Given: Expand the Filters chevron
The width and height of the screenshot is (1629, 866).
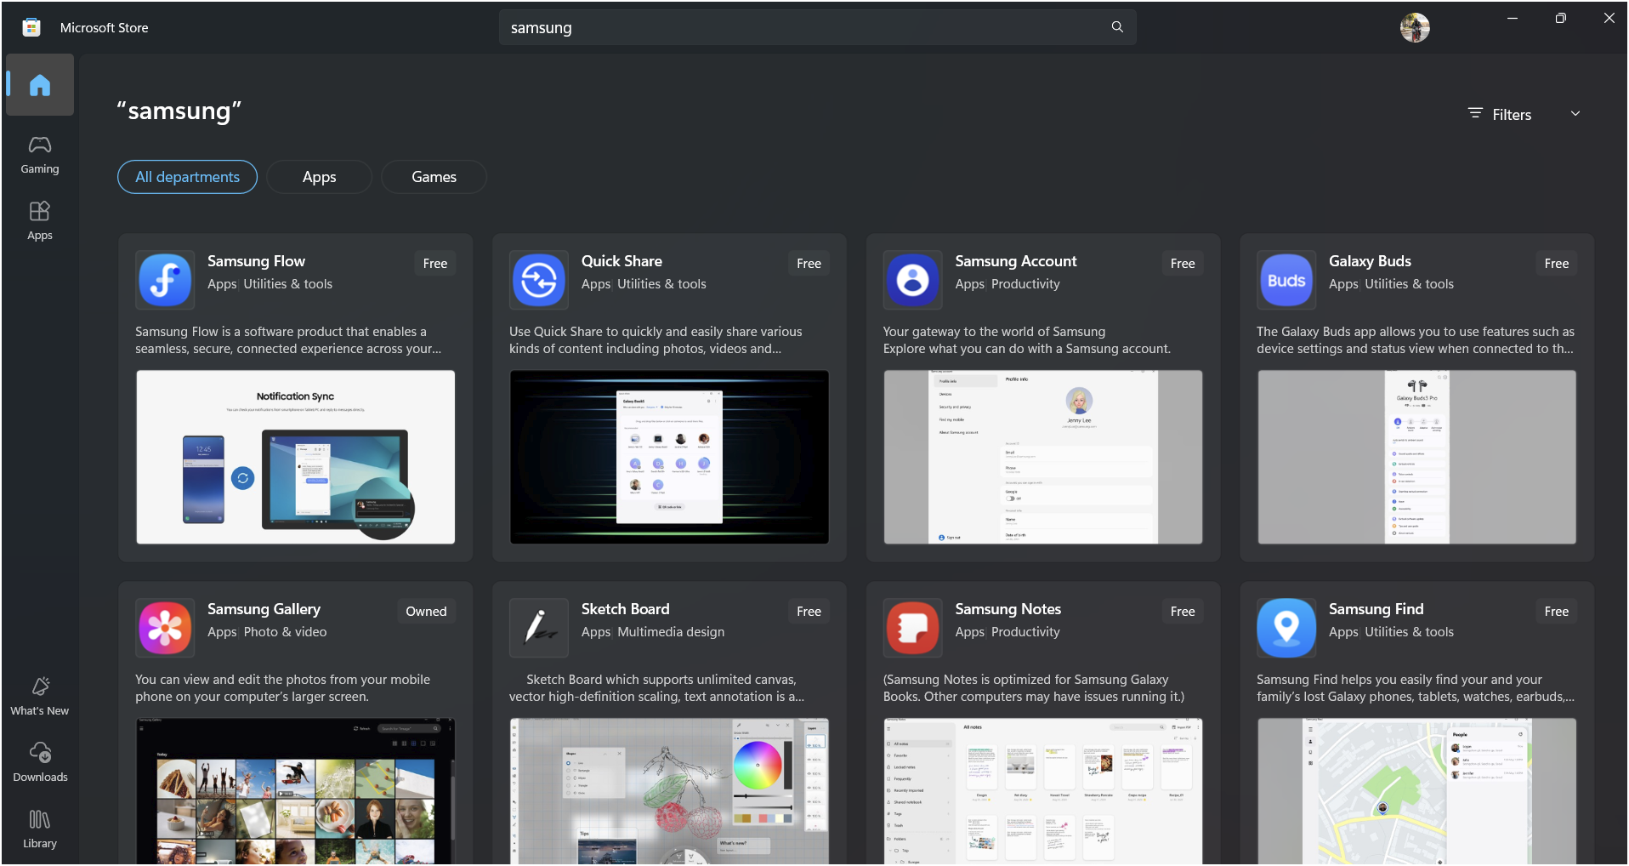Looking at the screenshot, I should (1575, 113).
